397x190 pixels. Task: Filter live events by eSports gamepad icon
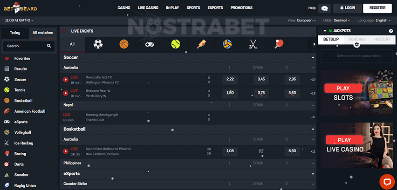coord(150,44)
